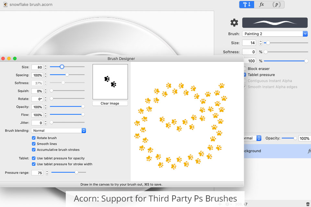This screenshot has width=311, height=207.
Task: Close the Brush Designer window
Action: pos(3,59)
